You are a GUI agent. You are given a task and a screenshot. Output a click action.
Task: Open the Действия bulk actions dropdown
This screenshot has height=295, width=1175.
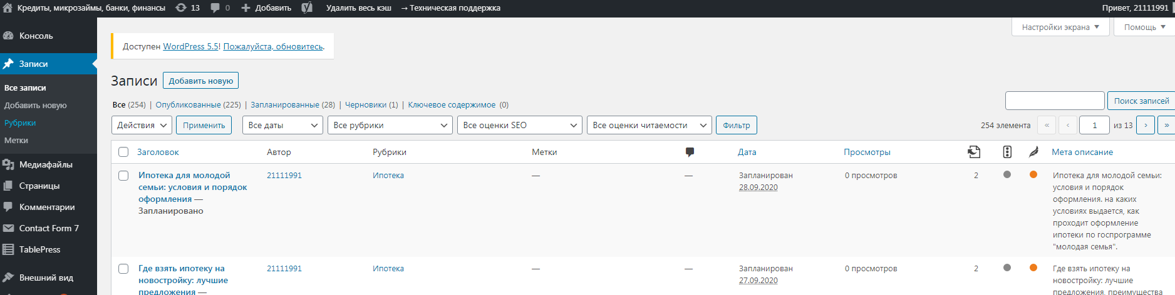point(142,125)
